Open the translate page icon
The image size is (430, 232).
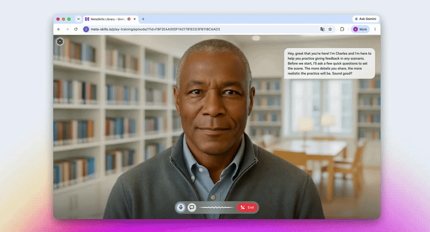(x=322, y=30)
